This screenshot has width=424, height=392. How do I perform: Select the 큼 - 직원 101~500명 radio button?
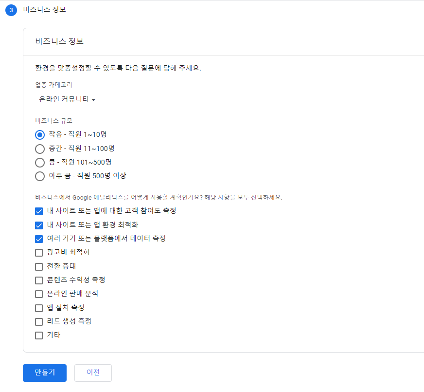(x=39, y=163)
